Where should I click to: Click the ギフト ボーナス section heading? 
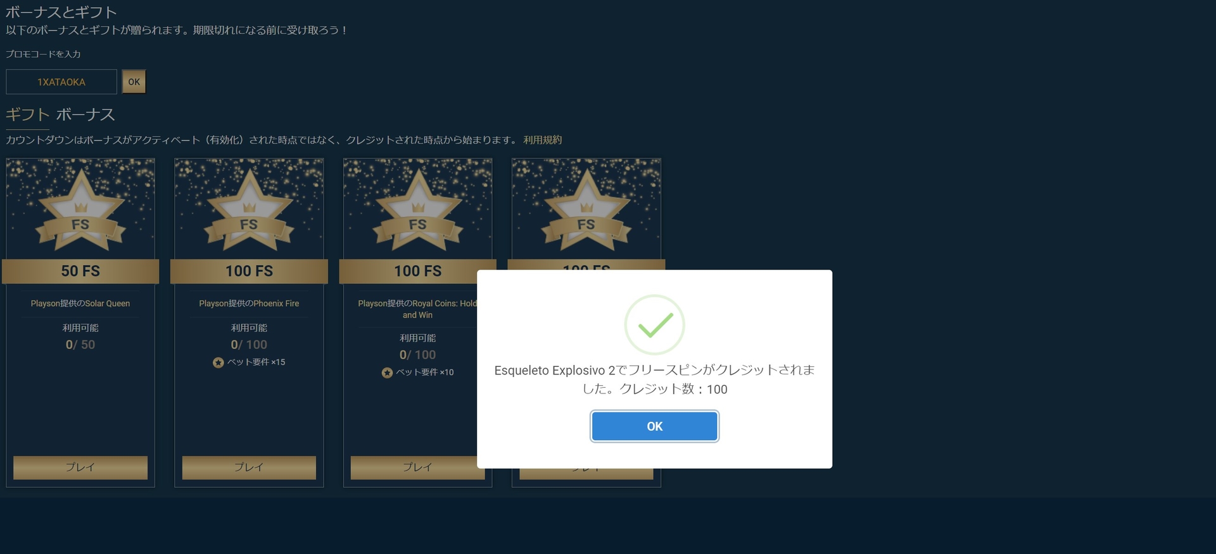pos(60,114)
